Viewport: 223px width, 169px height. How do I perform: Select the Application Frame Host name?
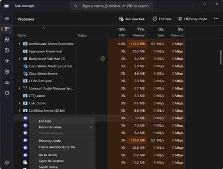pyautogui.click(x=46, y=51)
